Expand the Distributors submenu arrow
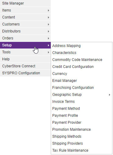The image size is (113, 155). (49, 31)
